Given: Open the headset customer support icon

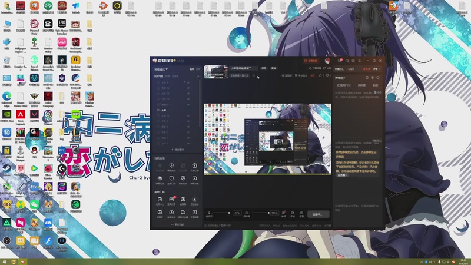Looking at the screenshot, I should (x=347, y=61).
